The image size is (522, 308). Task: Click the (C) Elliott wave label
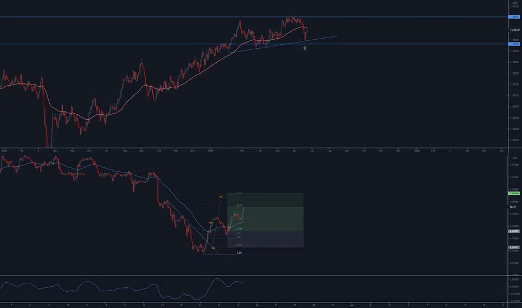[x=221, y=197]
